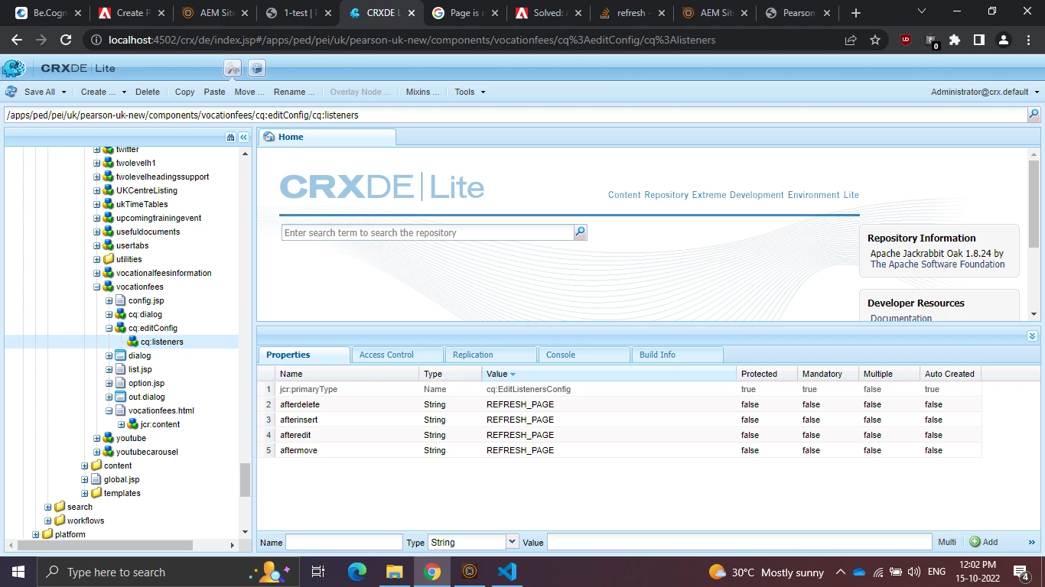This screenshot has height=587, width=1045.
Task: Click the repository search term field
Action: click(x=428, y=232)
